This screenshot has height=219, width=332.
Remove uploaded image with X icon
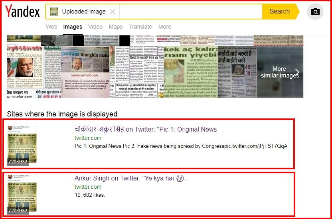tap(113, 12)
